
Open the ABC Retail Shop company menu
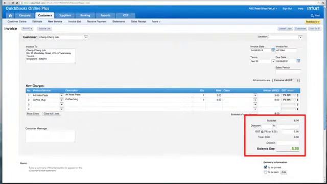263,9
